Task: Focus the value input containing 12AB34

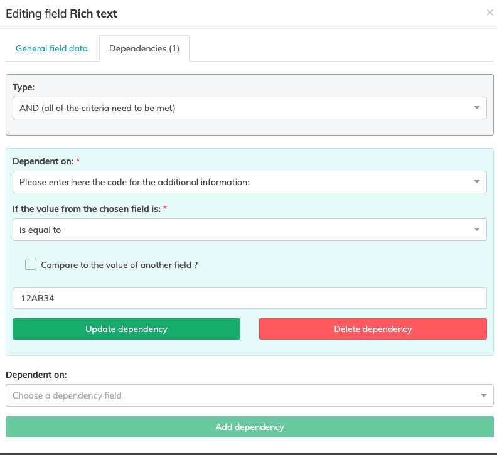Action: 249,299
